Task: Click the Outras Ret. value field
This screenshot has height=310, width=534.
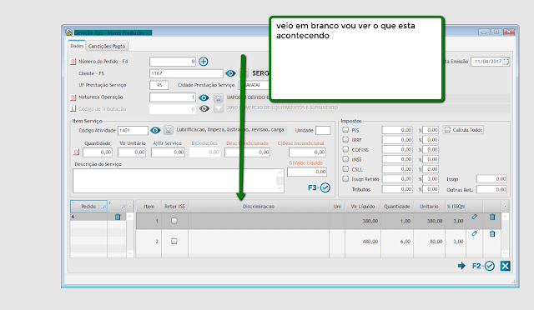Action: [491, 189]
